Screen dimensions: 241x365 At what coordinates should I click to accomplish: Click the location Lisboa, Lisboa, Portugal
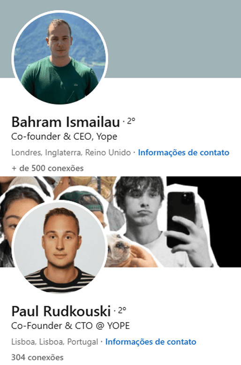click(x=55, y=342)
